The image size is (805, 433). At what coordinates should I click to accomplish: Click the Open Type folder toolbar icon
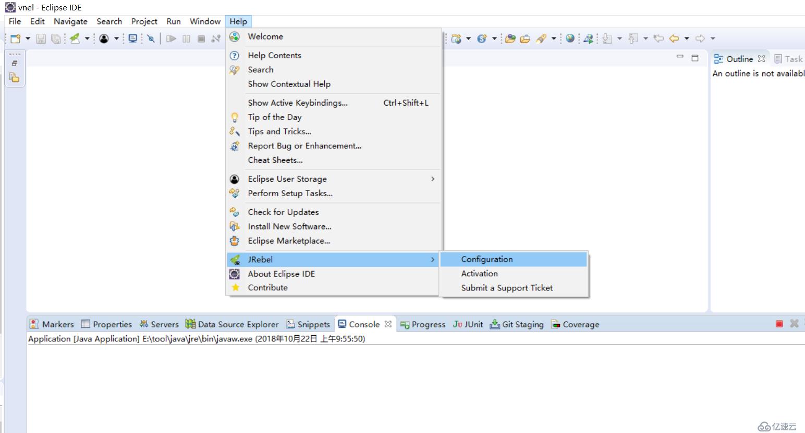tap(510, 39)
